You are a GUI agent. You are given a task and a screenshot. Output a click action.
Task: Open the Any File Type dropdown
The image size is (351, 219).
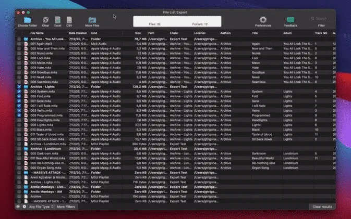click(41, 207)
